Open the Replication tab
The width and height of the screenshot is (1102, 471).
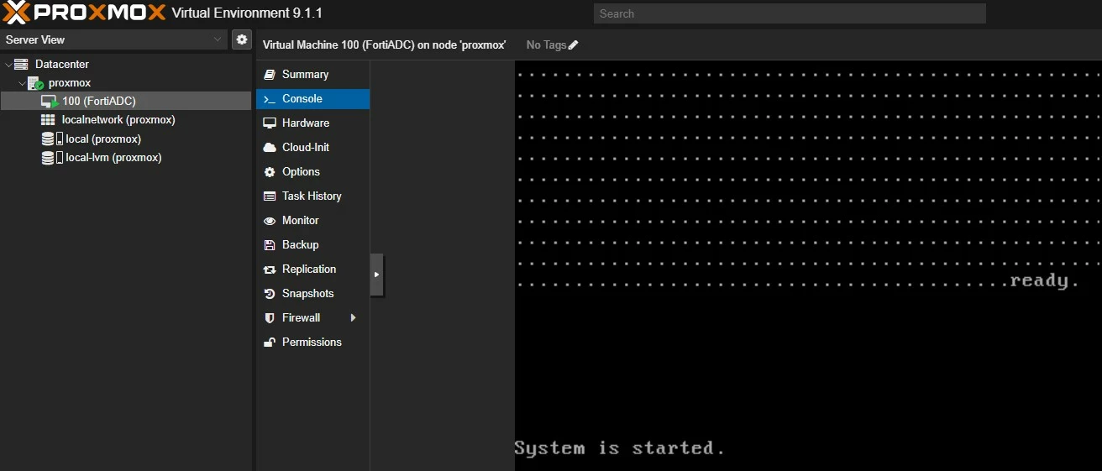click(x=312, y=270)
